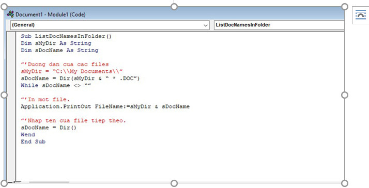Place cursor on the End Sub line

[33, 142]
